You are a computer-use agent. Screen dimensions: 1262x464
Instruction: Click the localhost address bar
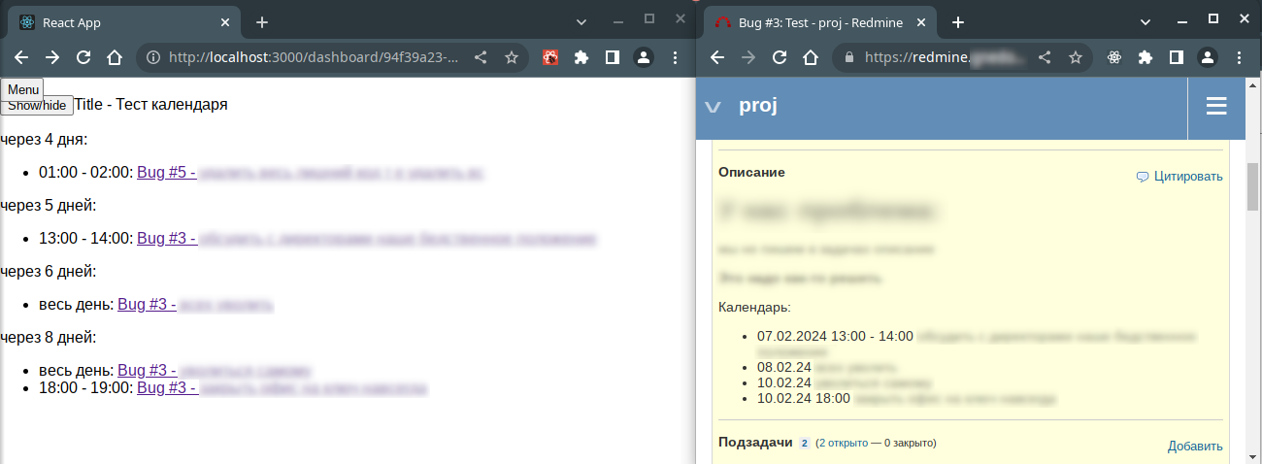(x=311, y=57)
